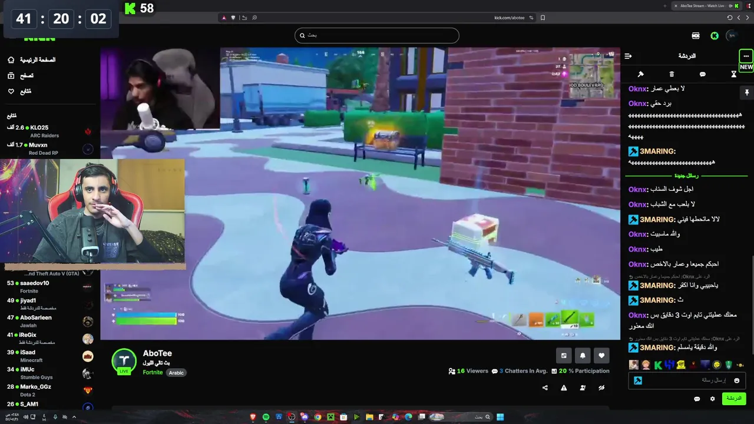Click the search bar at top

tap(376, 35)
